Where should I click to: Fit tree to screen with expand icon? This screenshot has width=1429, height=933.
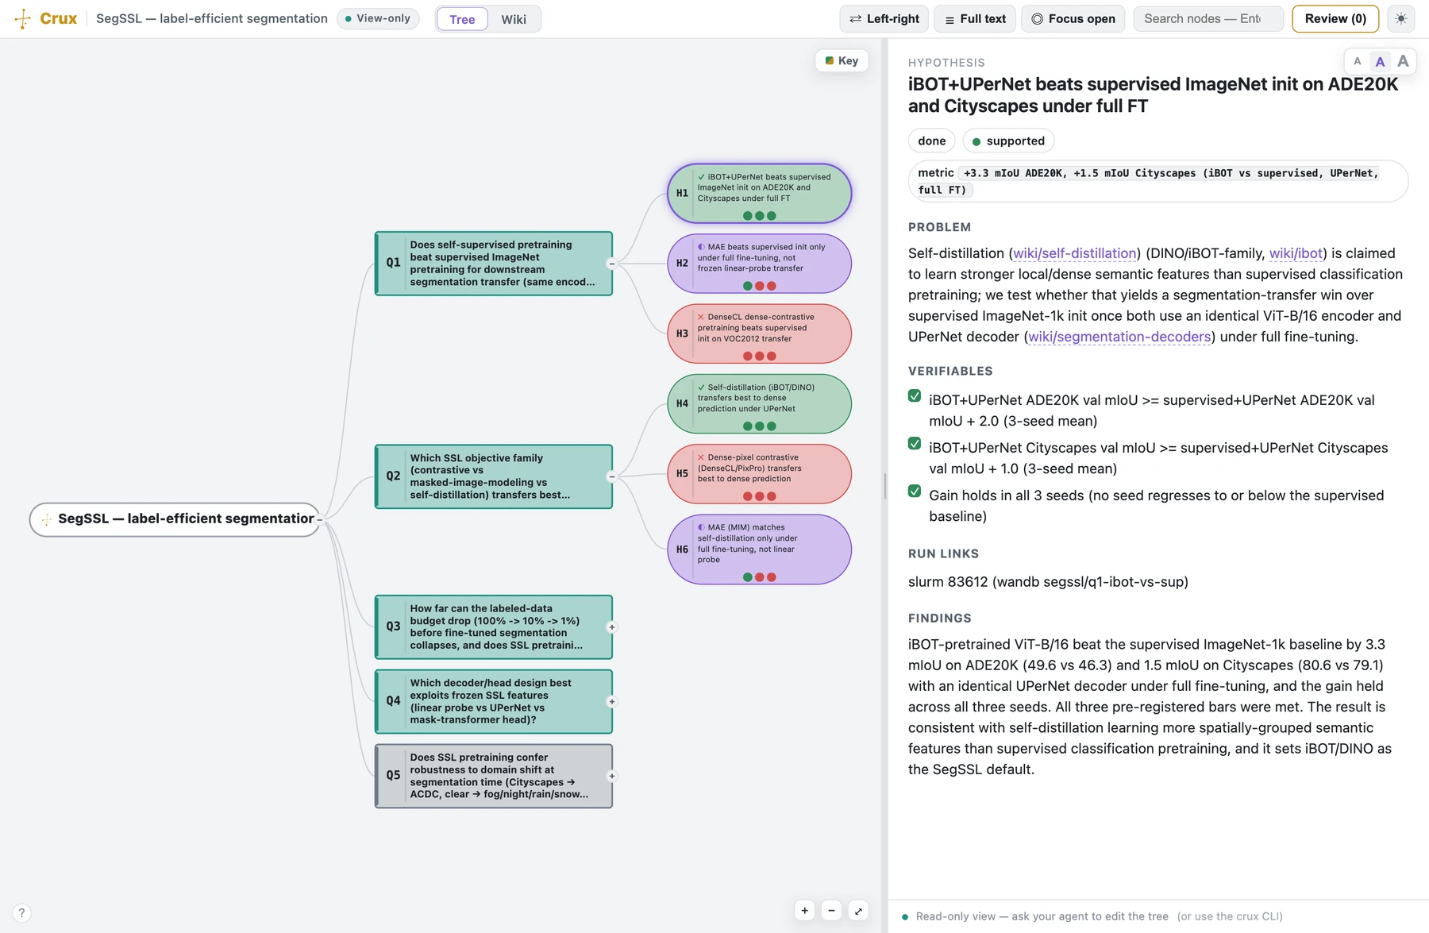pyautogui.click(x=858, y=911)
